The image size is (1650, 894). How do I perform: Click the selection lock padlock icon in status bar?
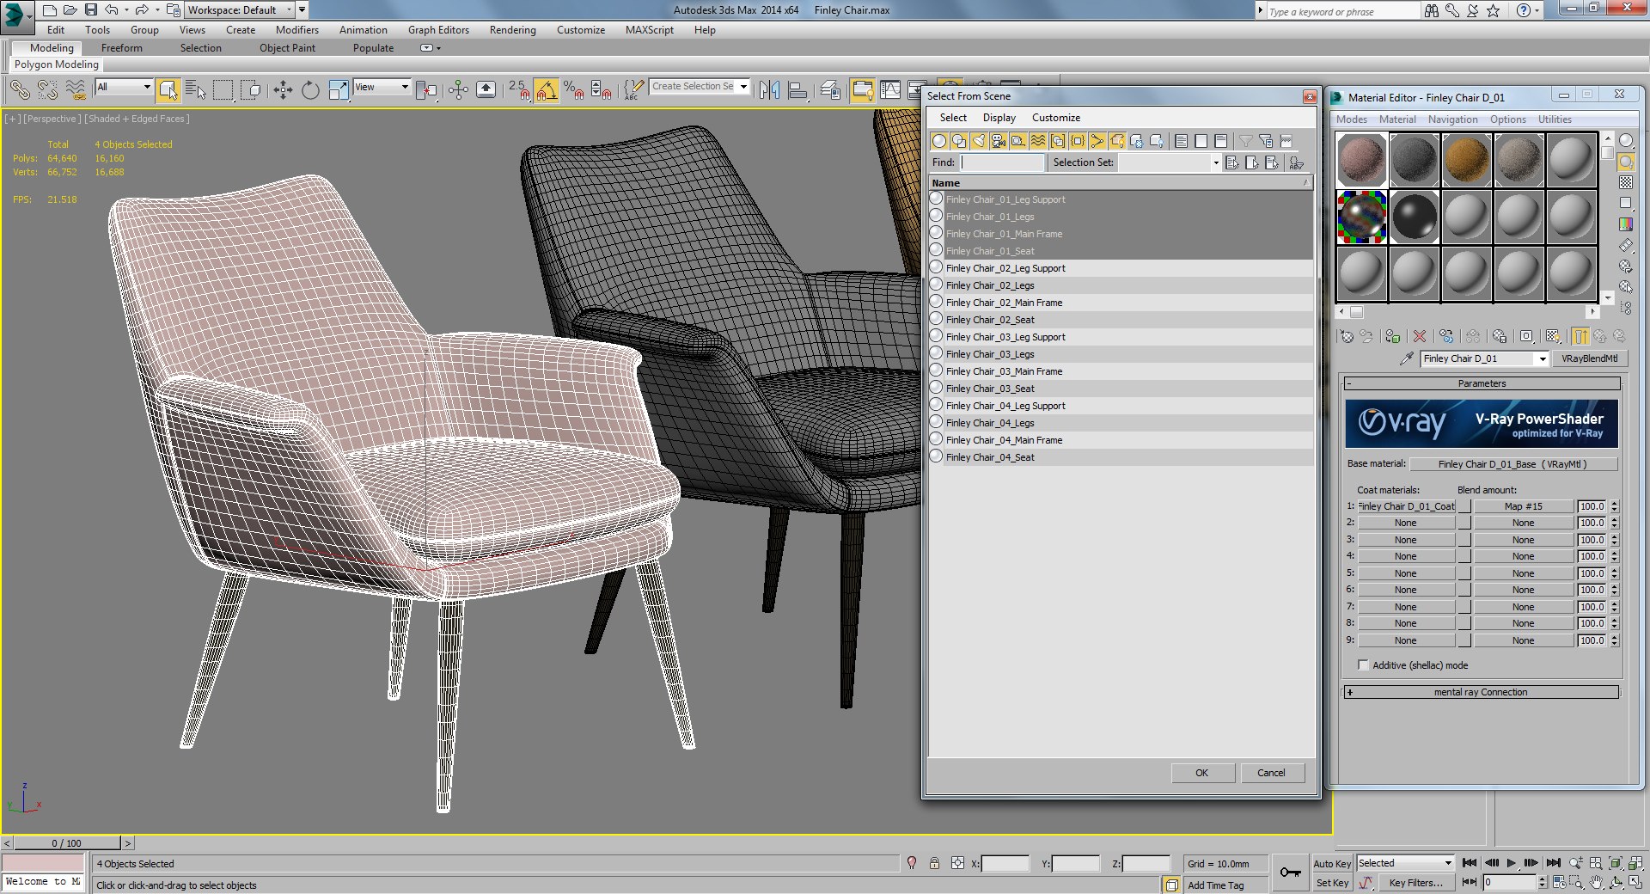934,863
